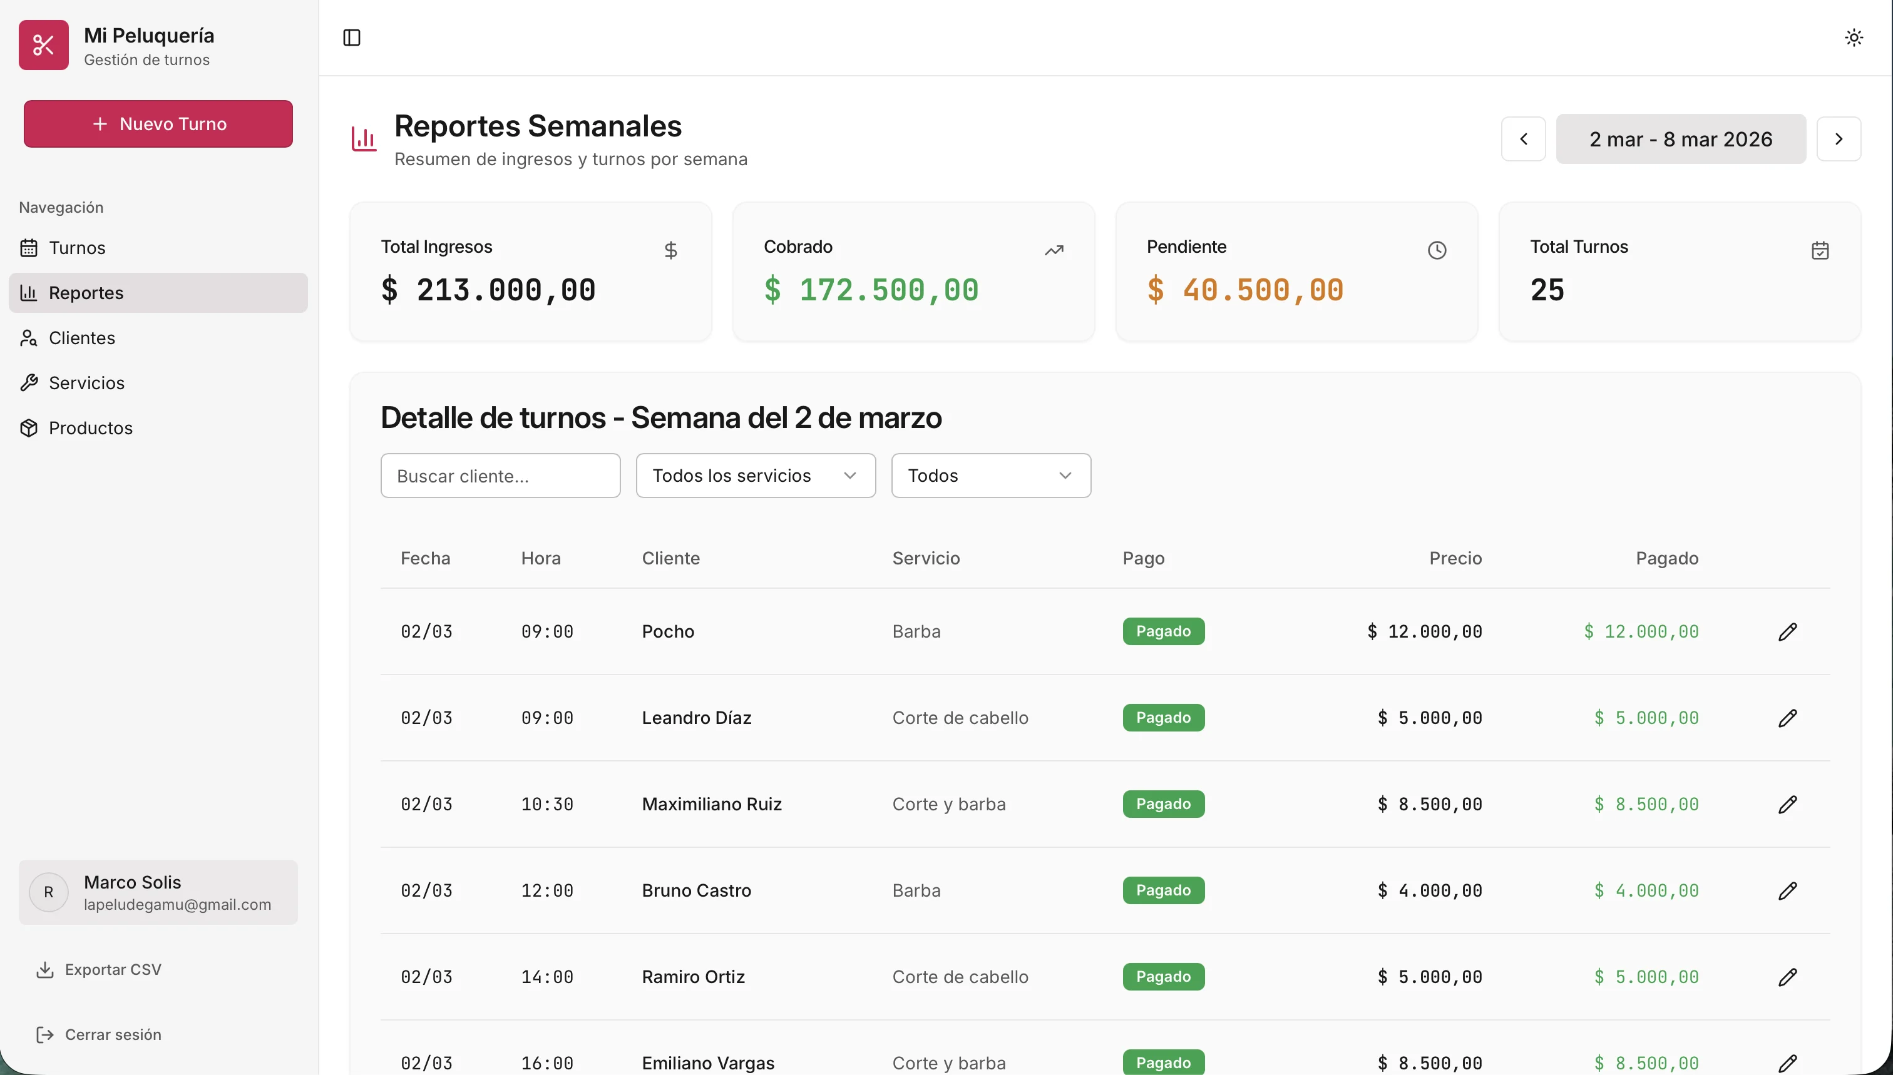The image size is (1893, 1075).
Task: Open the payment status Todos dropdown
Action: (990, 476)
